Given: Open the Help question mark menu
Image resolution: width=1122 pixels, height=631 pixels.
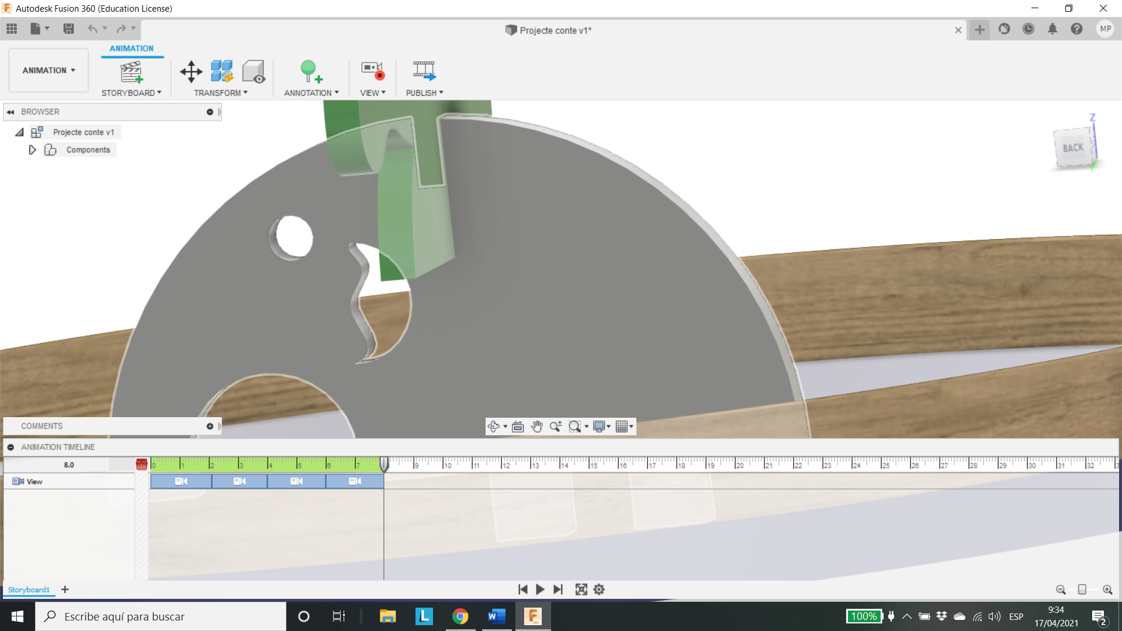Looking at the screenshot, I should (x=1076, y=29).
